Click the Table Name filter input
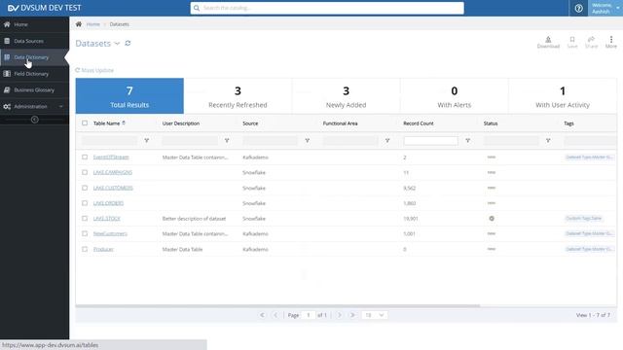 tap(110, 140)
